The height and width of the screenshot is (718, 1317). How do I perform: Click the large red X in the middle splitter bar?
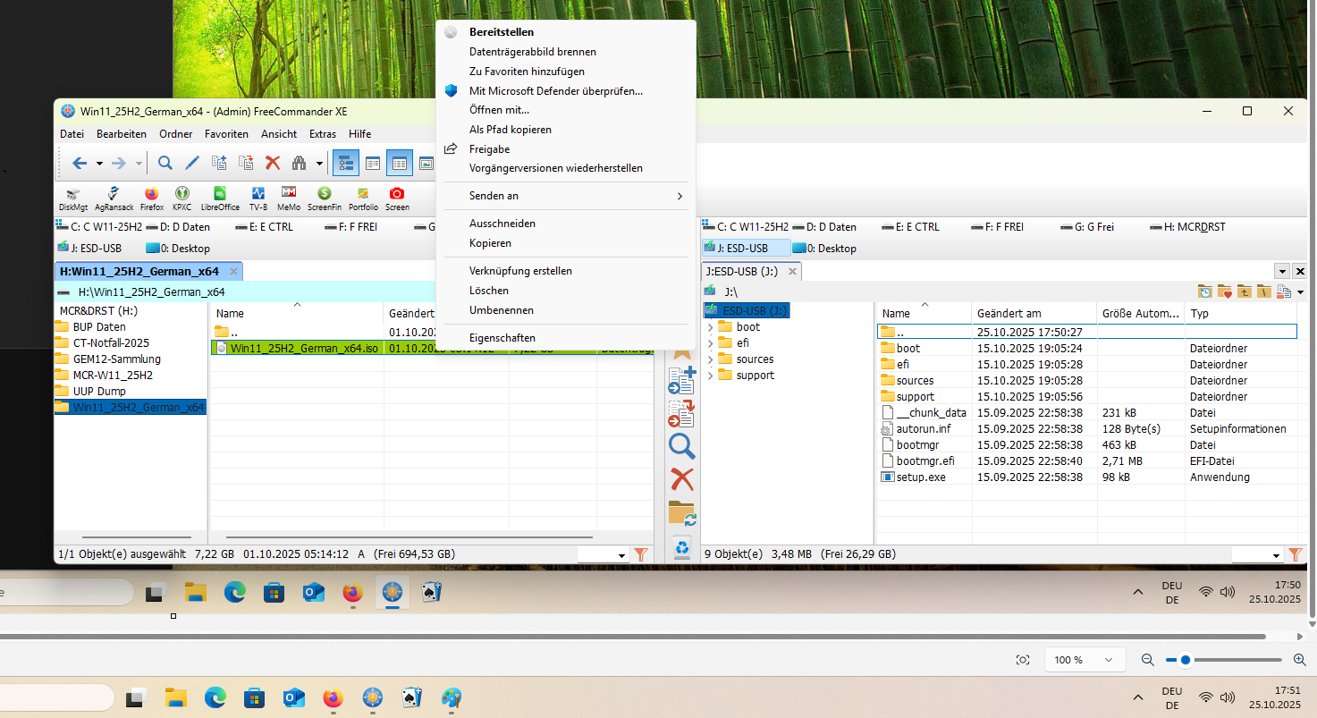(682, 480)
